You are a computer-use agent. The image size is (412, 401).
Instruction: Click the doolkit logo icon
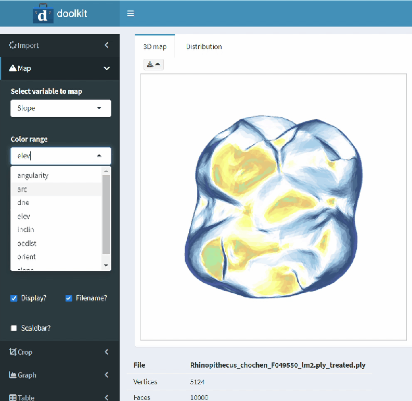click(x=43, y=14)
